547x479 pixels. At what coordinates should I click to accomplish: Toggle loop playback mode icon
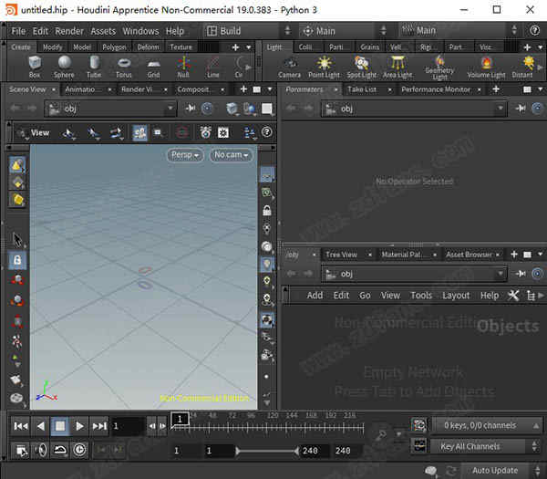pyautogui.click(x=60, y=450)
